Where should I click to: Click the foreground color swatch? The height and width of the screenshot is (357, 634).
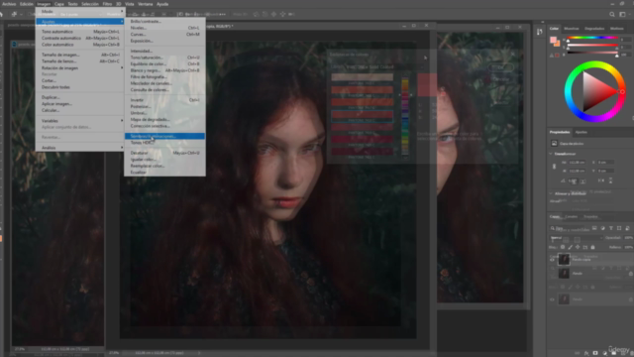(553, 40)
